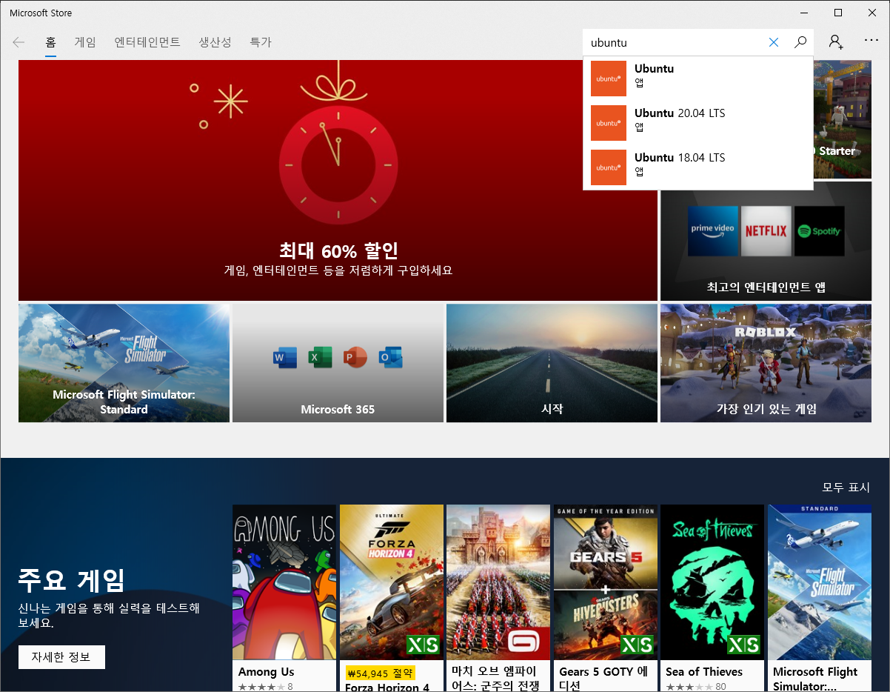Open Prime Video tile
Viewport: 890px width, 692px height.
click(x=713, y=231)
